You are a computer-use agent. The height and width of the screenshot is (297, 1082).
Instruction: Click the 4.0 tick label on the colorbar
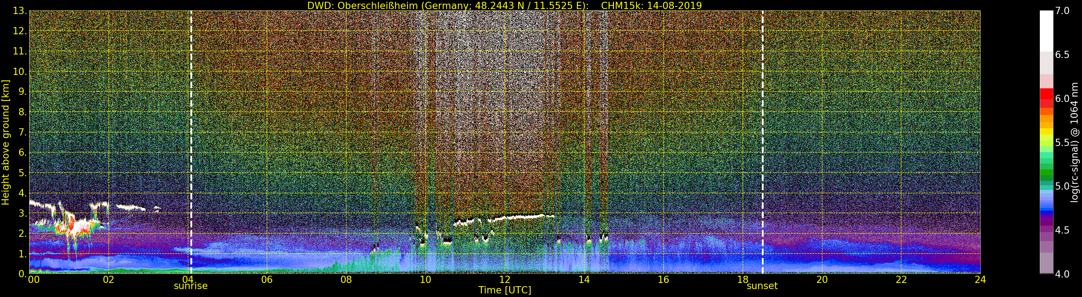coord(1062,274)
